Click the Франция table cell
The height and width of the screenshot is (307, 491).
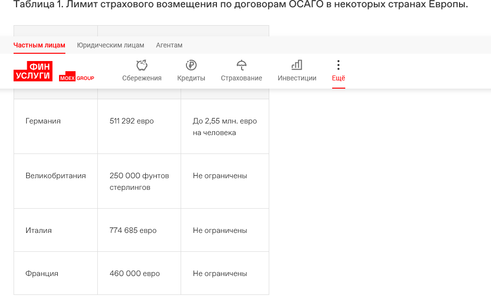56,273
